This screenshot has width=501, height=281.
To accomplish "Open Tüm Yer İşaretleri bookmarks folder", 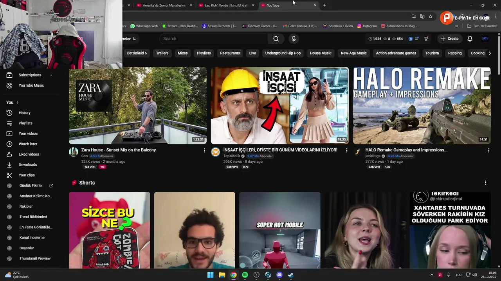I will pos(482,26).
